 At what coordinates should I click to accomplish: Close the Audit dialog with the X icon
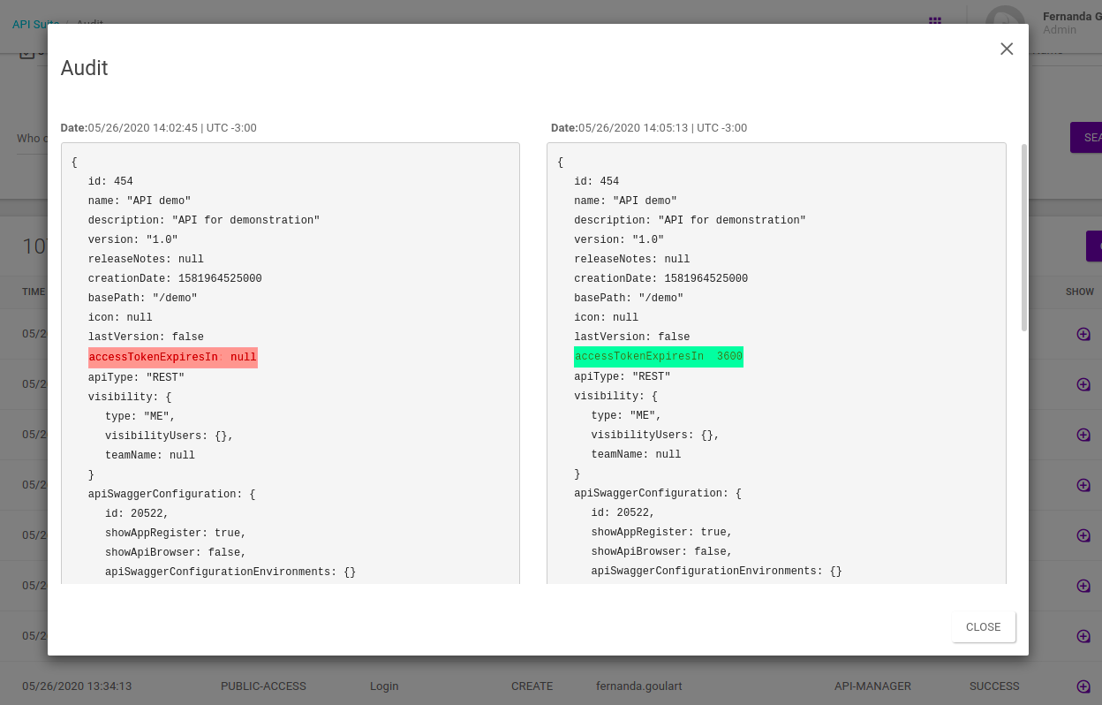pyautogui.click(x=1006, y=49)
